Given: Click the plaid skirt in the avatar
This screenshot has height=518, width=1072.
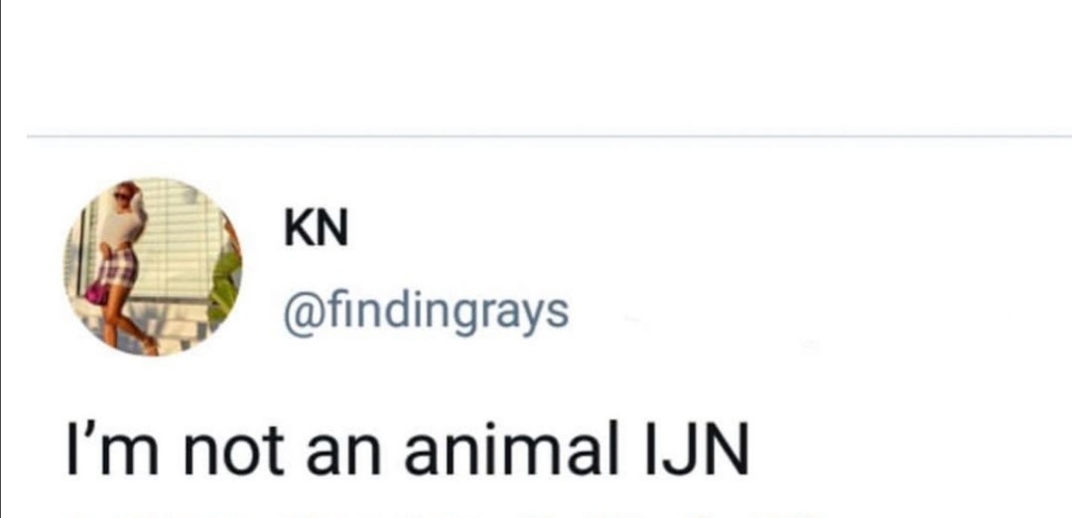Looking at the screenshot, I should (x=119, y=268).
